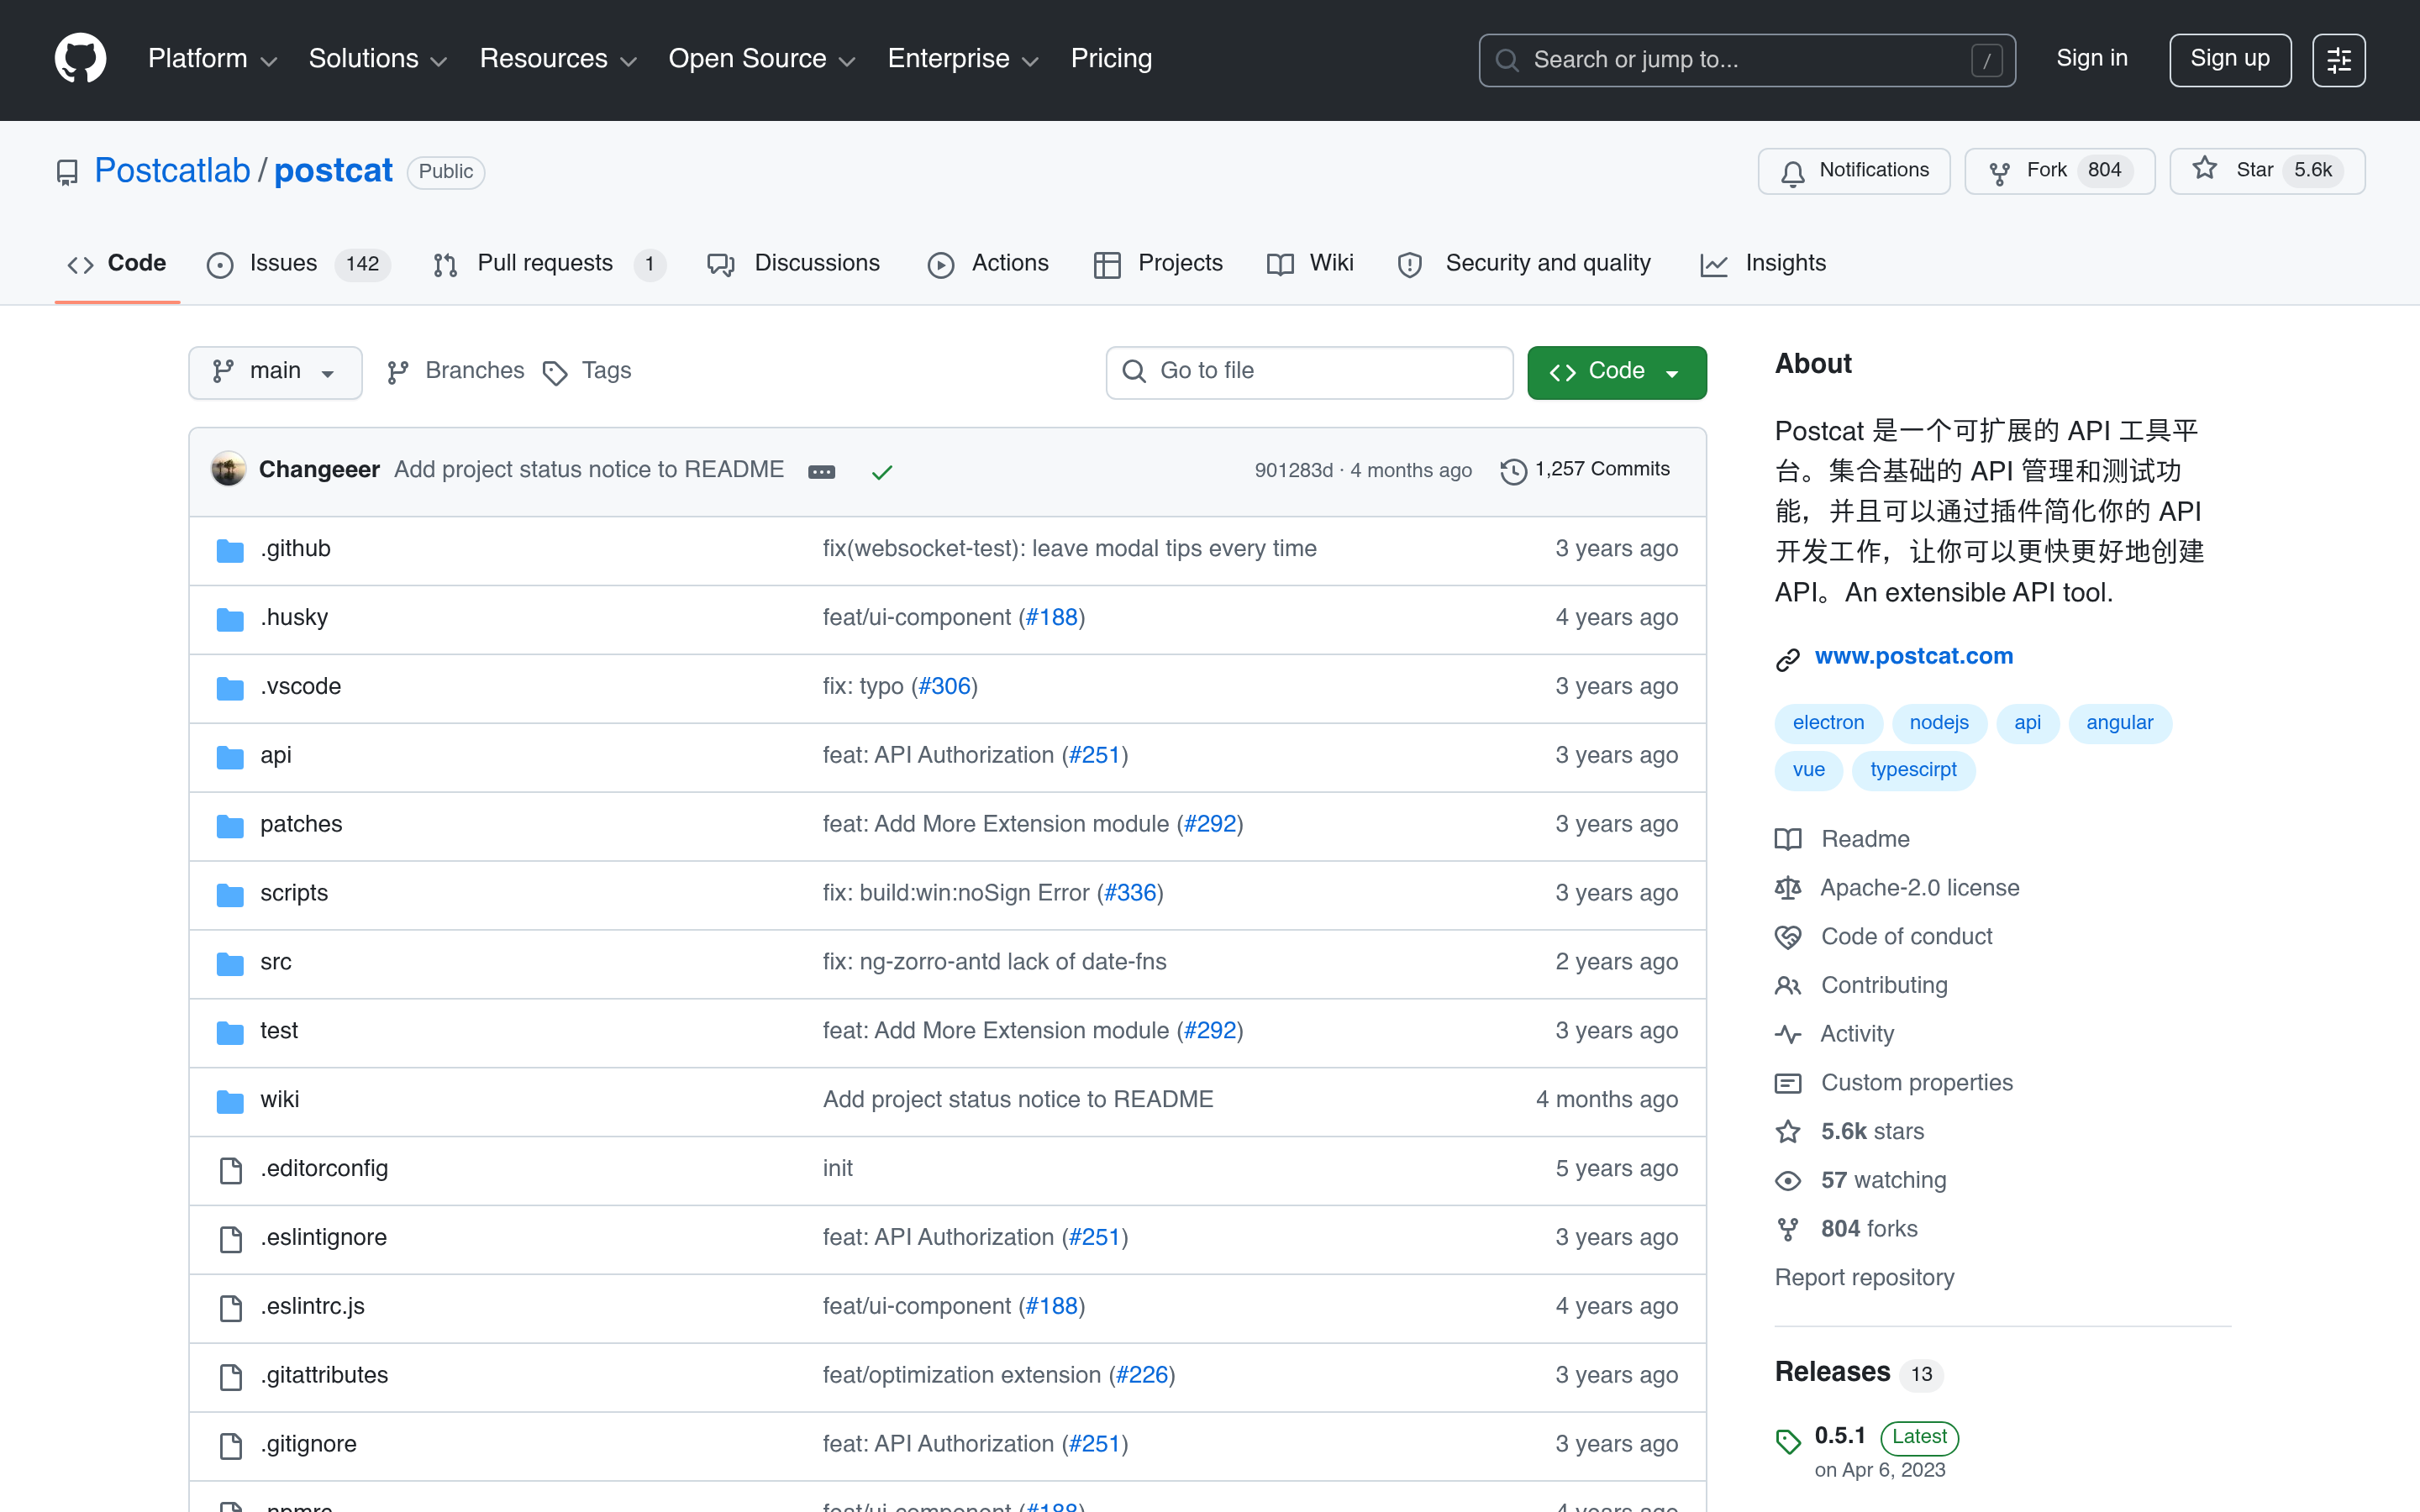The image size is (2420, 1512).
Task: Click the Contributing people icon
Action: coord(1787,986)
